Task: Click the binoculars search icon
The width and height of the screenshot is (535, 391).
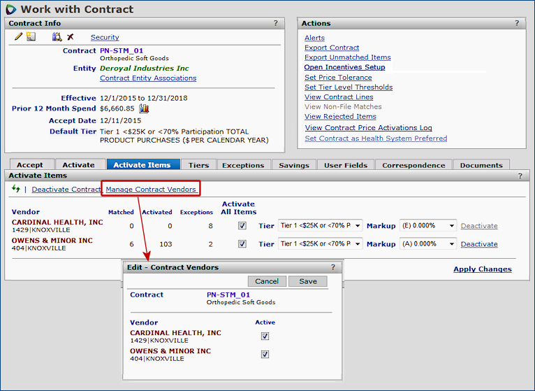Action: pos(57,37)
